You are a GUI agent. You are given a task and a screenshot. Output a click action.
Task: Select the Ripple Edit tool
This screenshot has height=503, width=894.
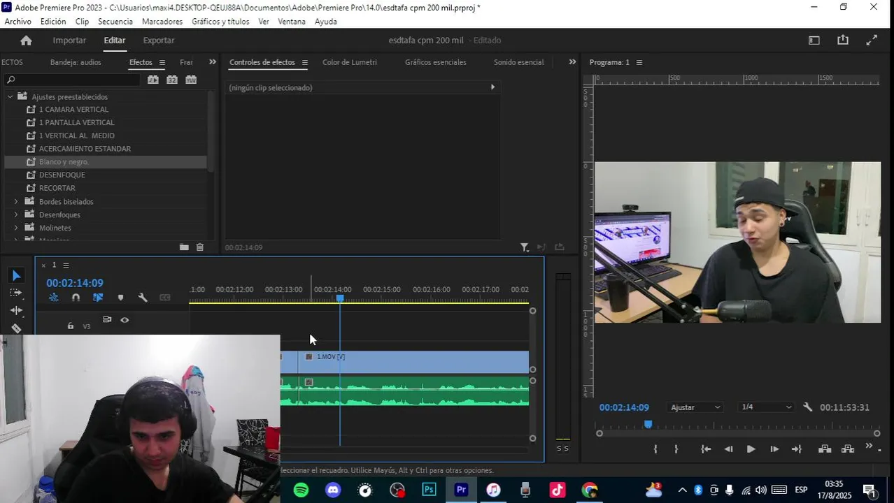click(16, 310)
